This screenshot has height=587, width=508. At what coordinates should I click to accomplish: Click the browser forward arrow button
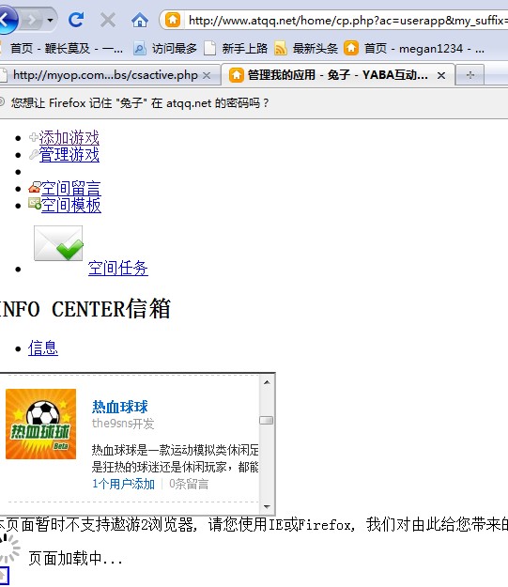pyautogui.click(x=31, y=20)
